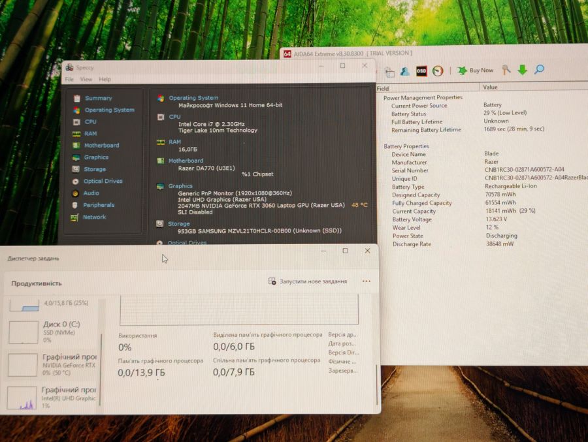Click the AIDA64 app icon in title bar
The height and width of the screenshot is (442, 588).
tap(287, 54)
